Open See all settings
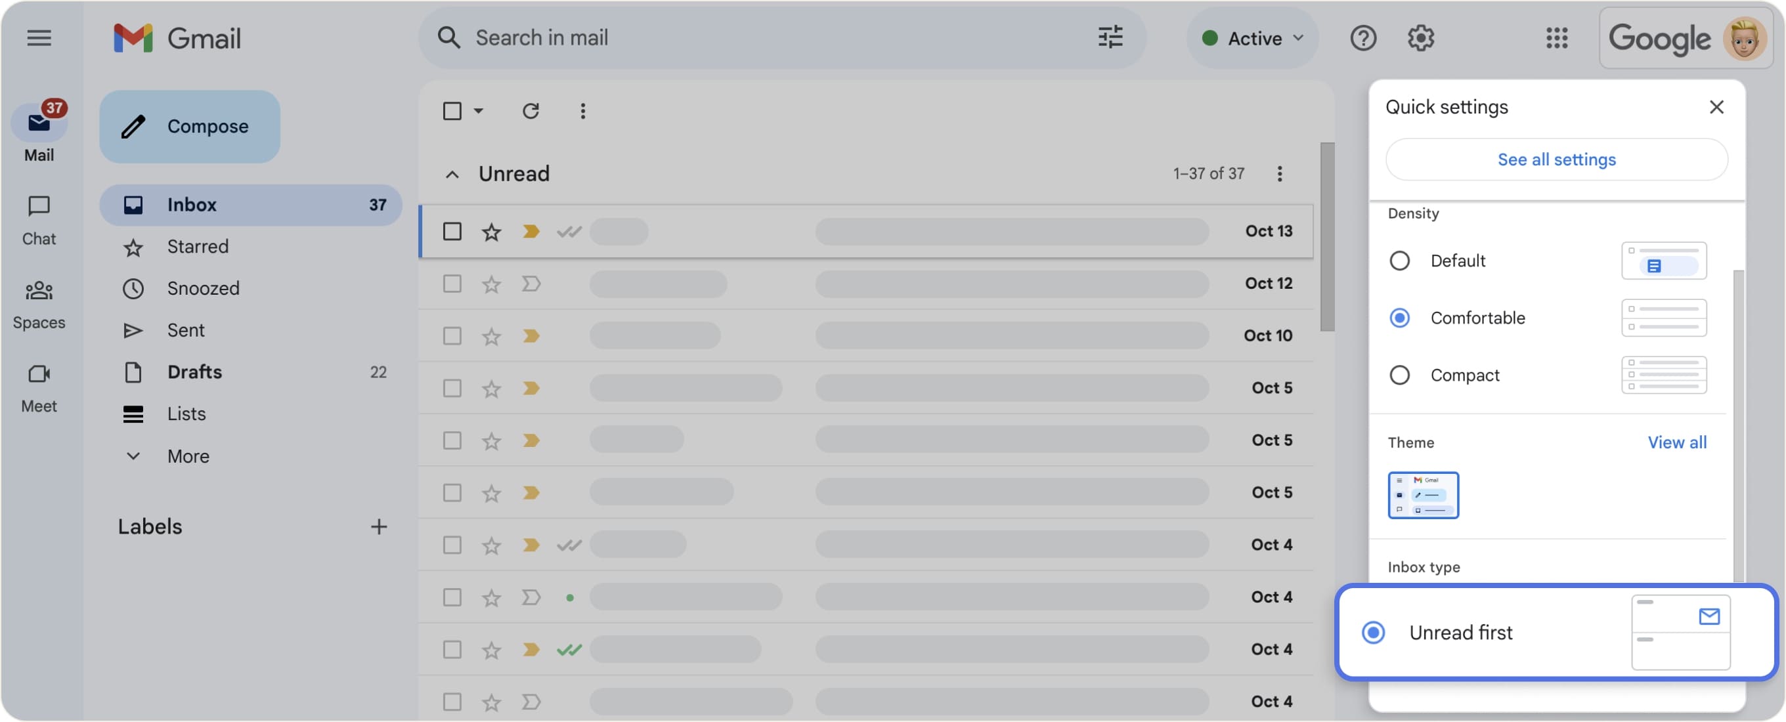Viewport: 1786px width, 722px height. click(1556, 159)
